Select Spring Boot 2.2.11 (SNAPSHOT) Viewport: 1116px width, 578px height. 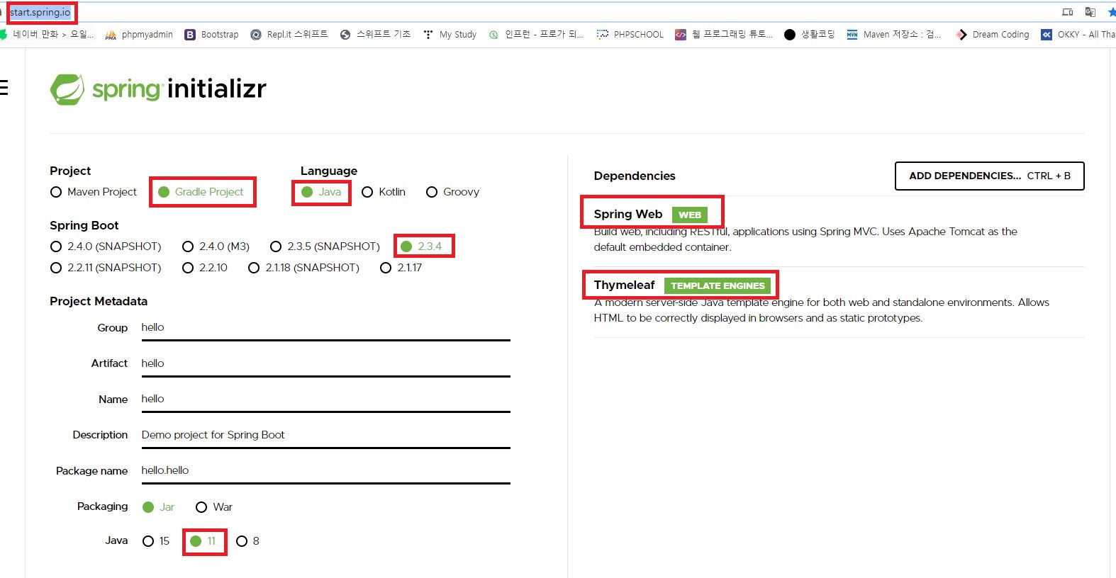106,268
